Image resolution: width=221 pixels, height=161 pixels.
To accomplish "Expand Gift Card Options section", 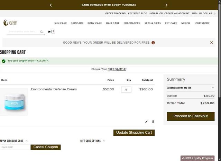I will click(x=93, y=141).
